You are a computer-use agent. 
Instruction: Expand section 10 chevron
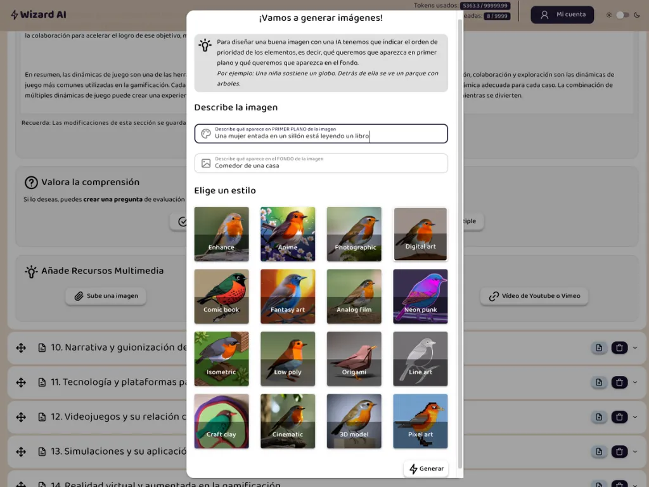pyautogui.click(x=635, y=348)
